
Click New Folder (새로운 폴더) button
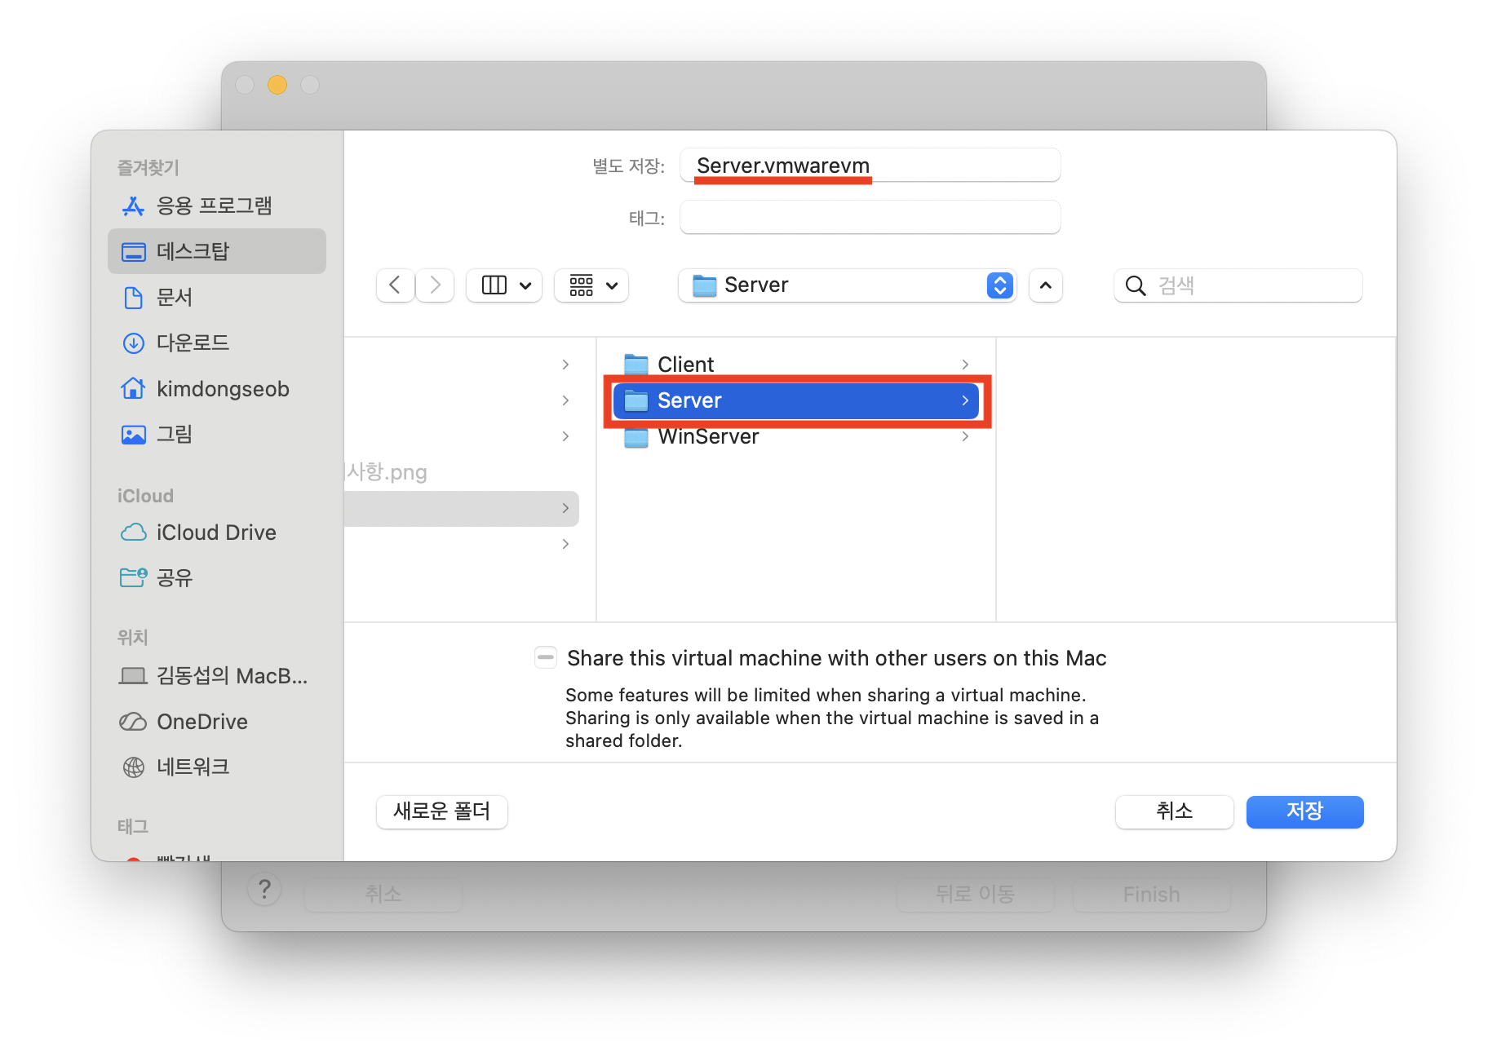pos(442,811)
